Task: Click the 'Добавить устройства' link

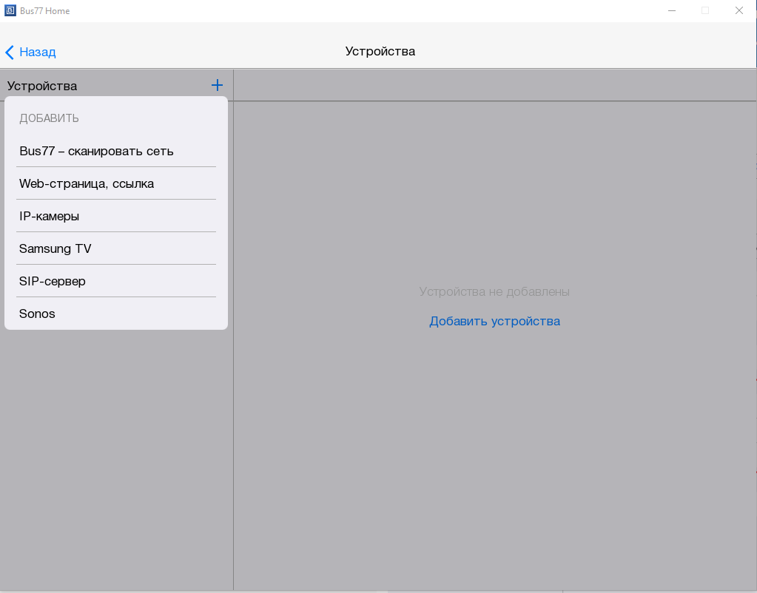Action: 494,321
